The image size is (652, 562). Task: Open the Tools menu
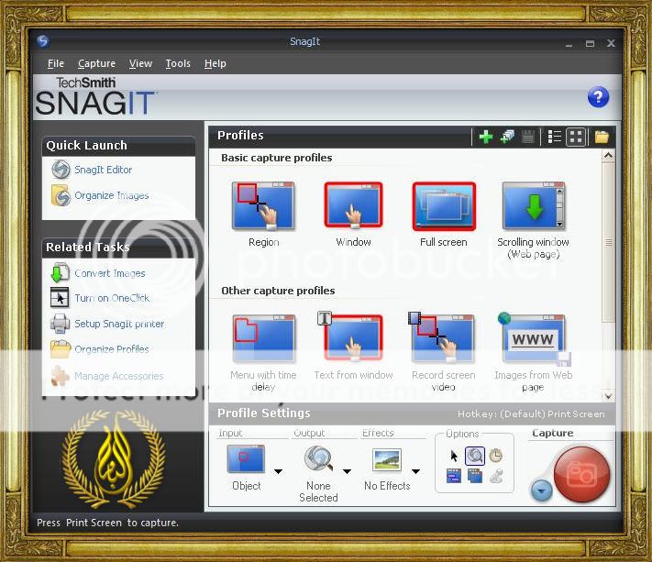click(178, 63)
